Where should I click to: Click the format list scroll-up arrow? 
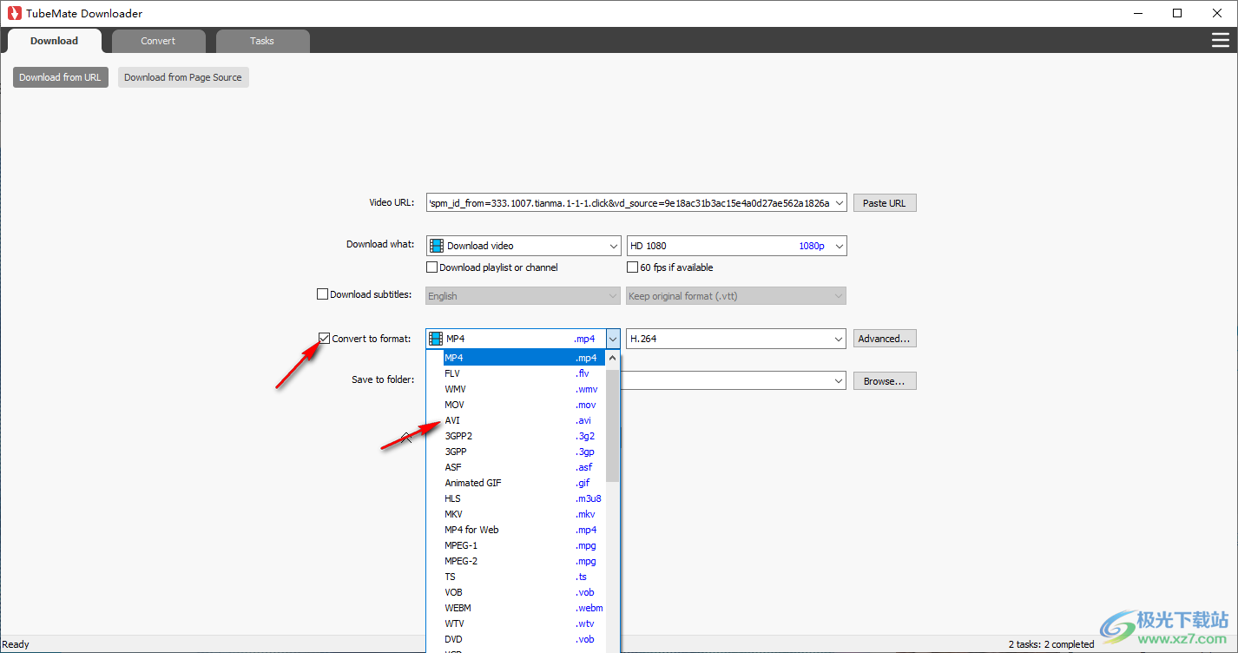tap(612, 358)
